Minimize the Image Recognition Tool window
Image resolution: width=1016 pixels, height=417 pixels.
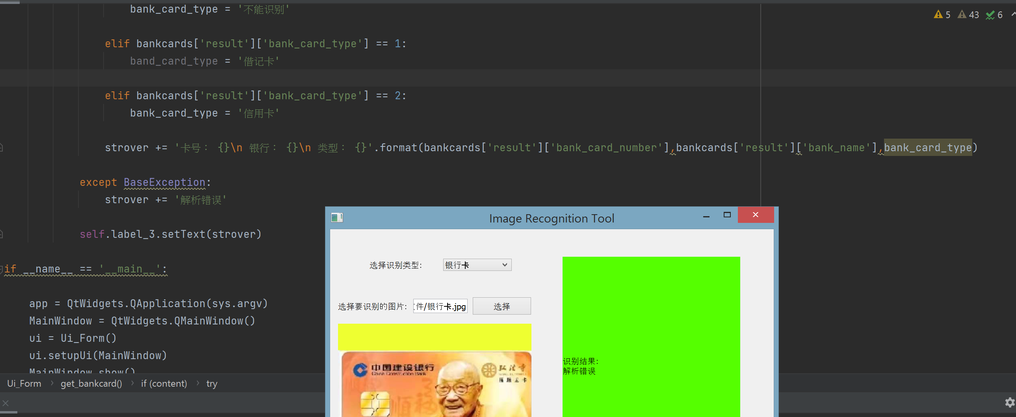point(706,216)
